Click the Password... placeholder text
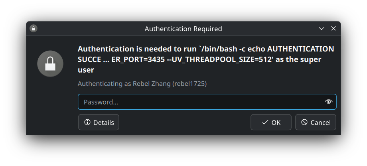Image resolution: width=367 pixels, height=166 pixels. point(101,102)
